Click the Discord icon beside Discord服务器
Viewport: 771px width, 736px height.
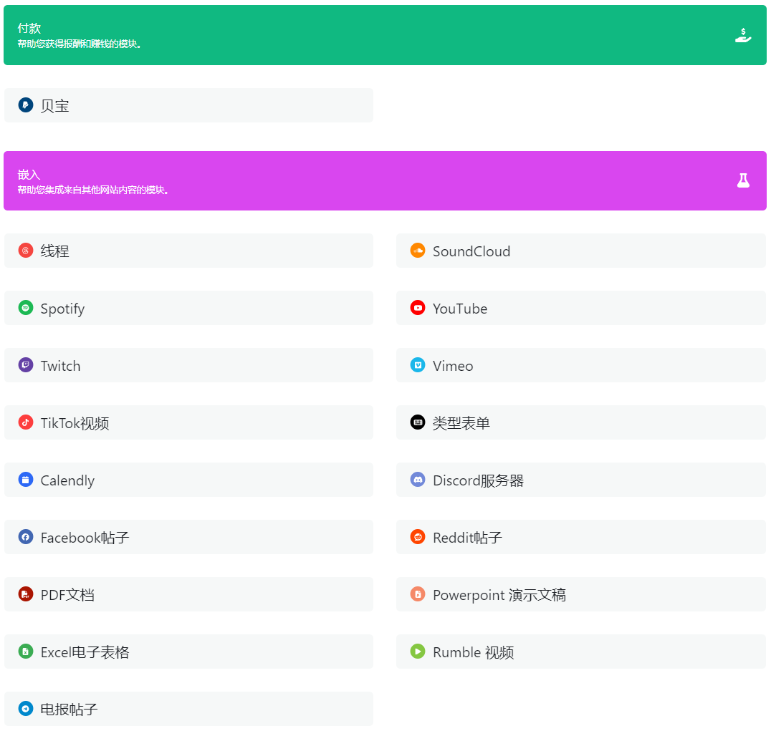tap(418, 480)
